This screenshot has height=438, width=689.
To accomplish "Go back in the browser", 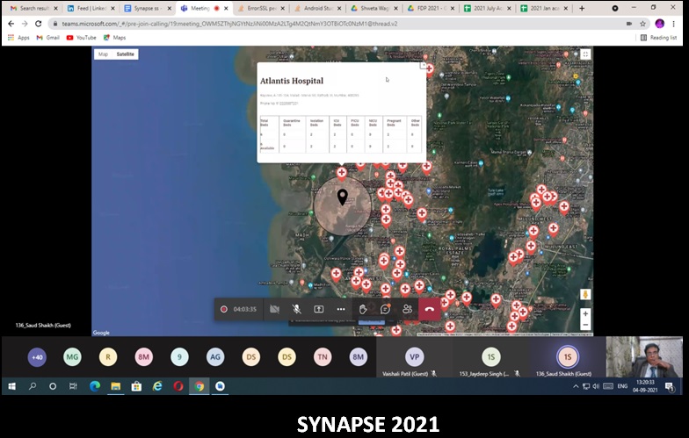I will (11, 23).
